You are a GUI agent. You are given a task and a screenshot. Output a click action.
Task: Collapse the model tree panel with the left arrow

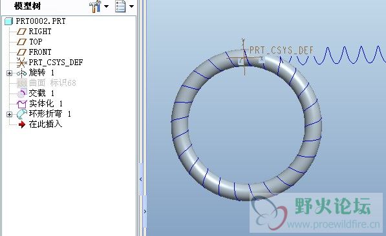tap(140, 179)
